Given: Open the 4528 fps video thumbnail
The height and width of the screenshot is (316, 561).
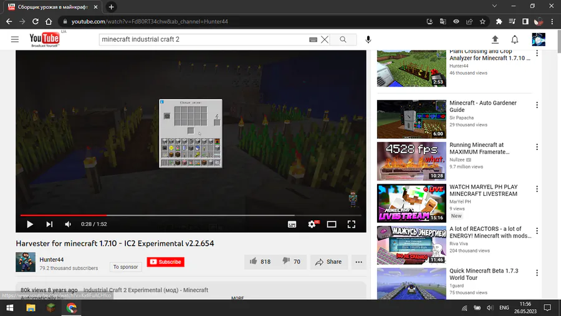Looking at the screenshot, I should pyautogui.click(x=411, y=161).
